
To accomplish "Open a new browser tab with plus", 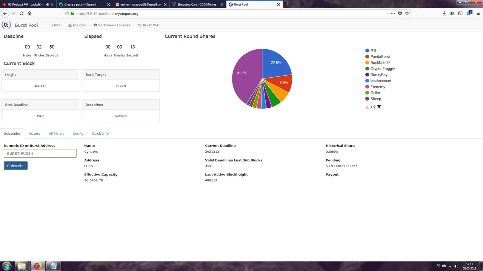I will click(287, 4).
